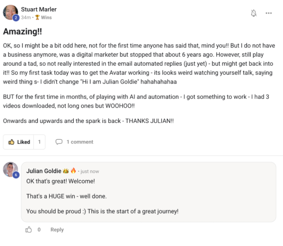
Task: Click the trophy icon beside Wins
Action: (37, 17)
